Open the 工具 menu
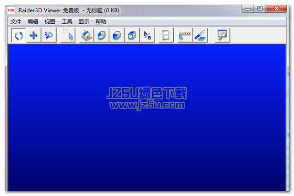Screen dimensions: 294x196 click(x=67, y=22)
